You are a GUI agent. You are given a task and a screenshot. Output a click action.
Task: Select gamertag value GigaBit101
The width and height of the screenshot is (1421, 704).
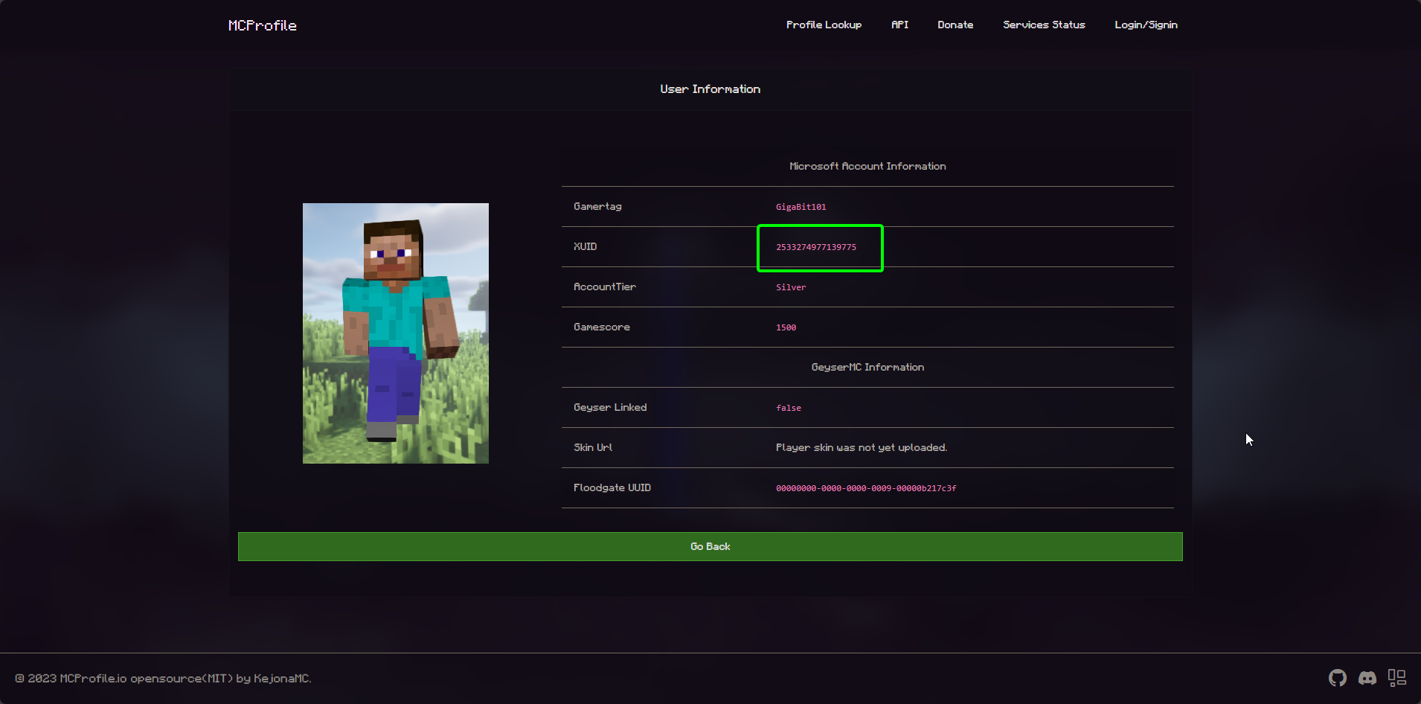click(x=801, y=207)
